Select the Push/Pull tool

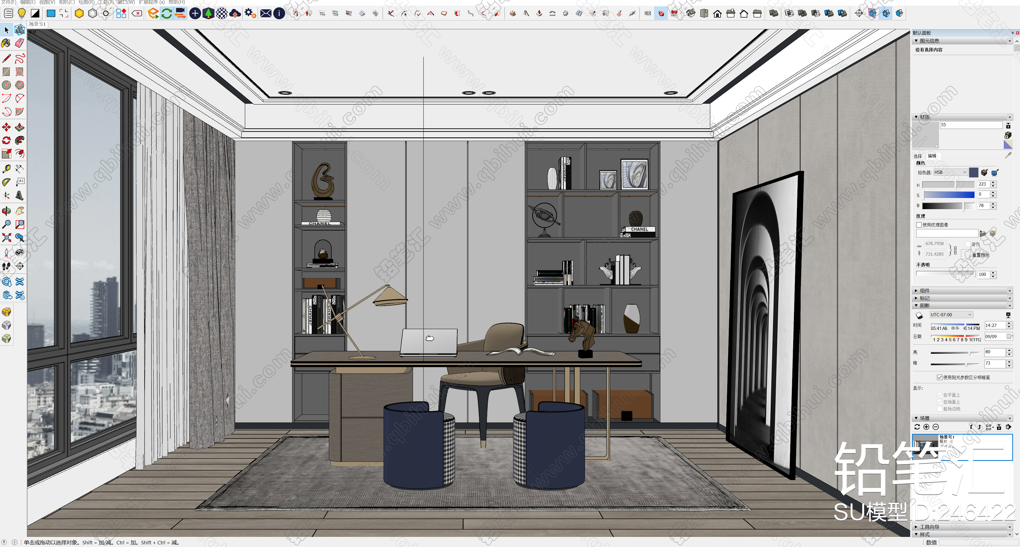(19, 127)
